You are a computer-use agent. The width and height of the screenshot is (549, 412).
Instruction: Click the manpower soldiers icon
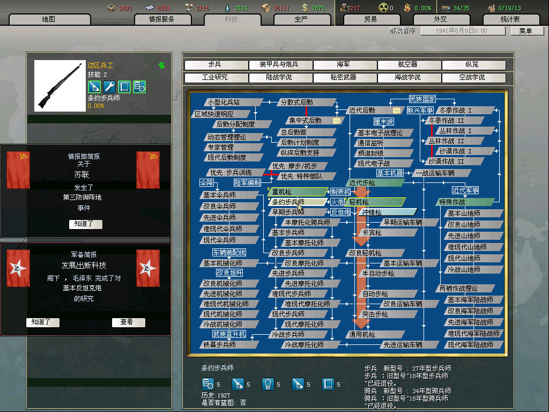pos(344,8)
